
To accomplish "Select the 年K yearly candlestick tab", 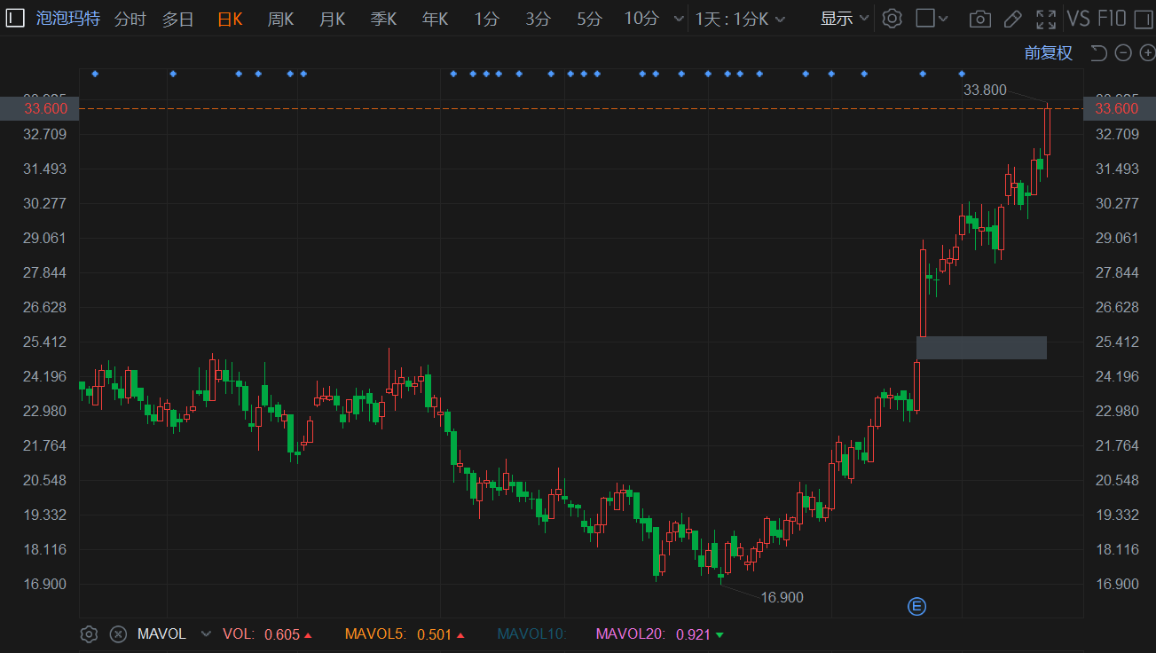I will (435, 19).
